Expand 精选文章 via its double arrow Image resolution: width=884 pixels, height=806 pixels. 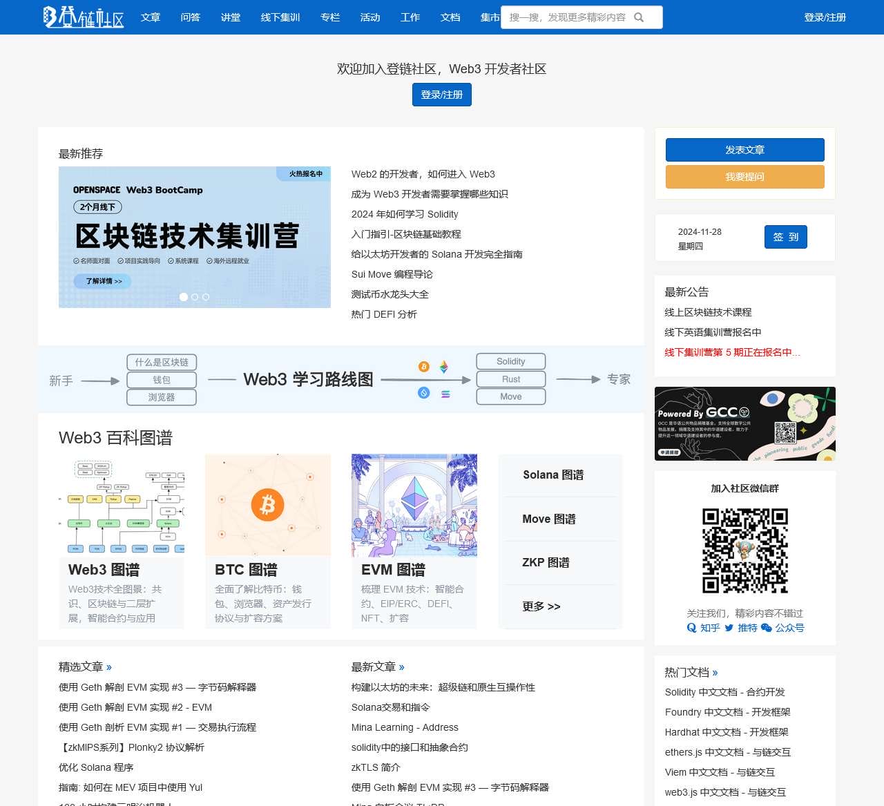point(109,667)
